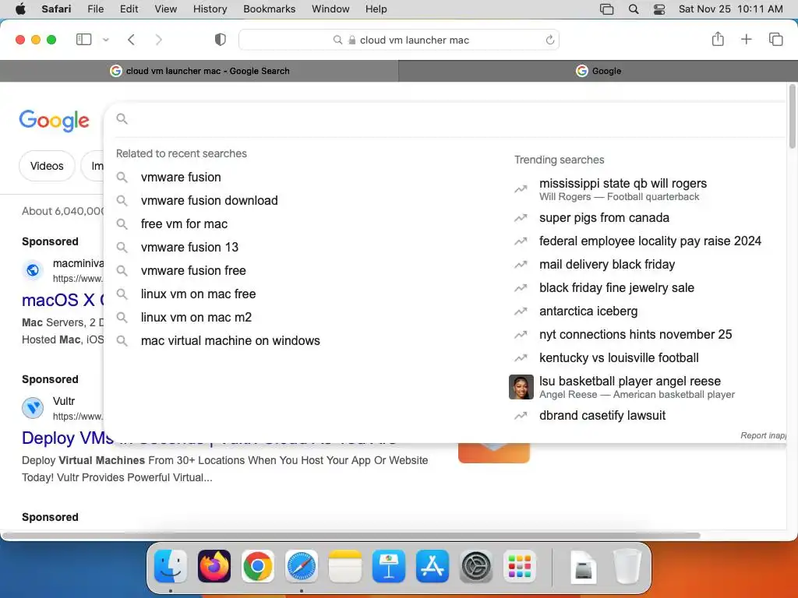Open the Trash in the Dock
The height and width of the screenshot is (598, 798).
click(x=627, y=566)
